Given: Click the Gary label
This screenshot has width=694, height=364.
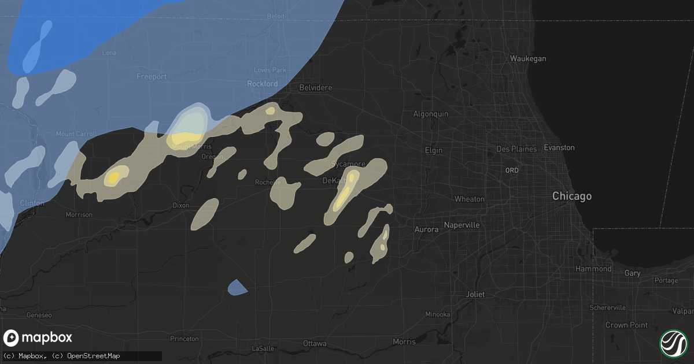Looking at the screenshot, I should 633,273.
